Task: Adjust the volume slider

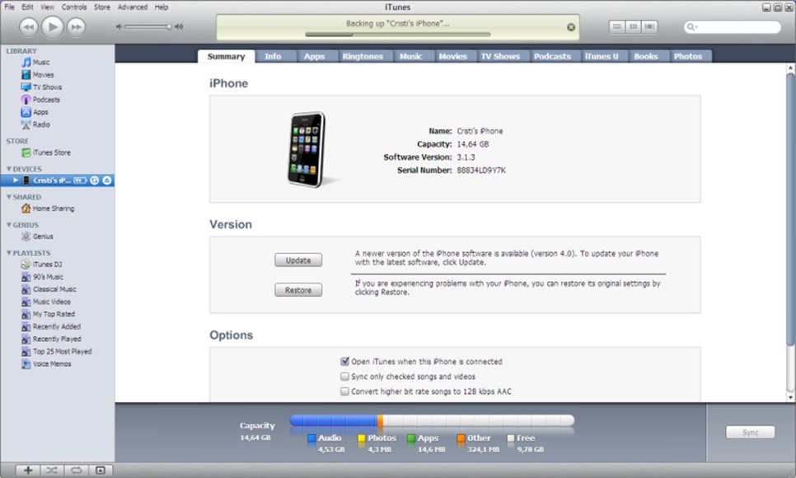Action: tap(147, 27)
